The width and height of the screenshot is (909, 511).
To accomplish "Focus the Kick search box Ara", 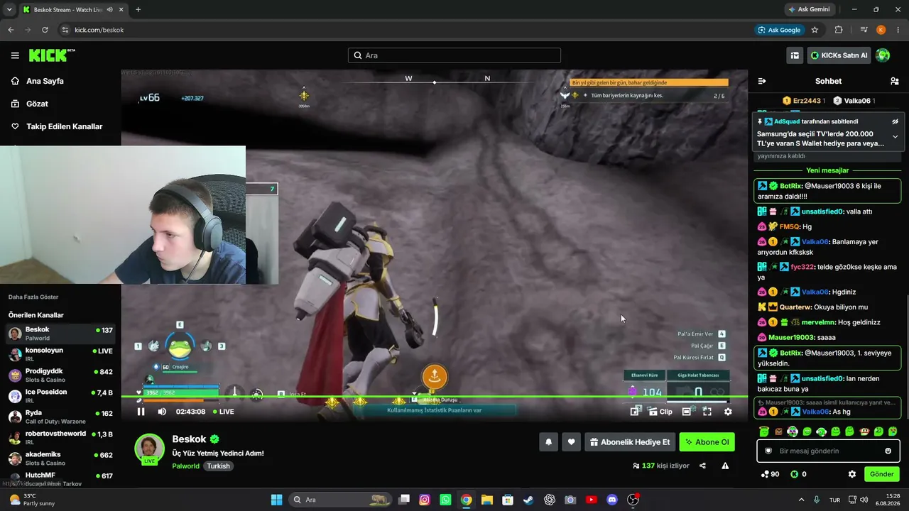I will [454, 55].
